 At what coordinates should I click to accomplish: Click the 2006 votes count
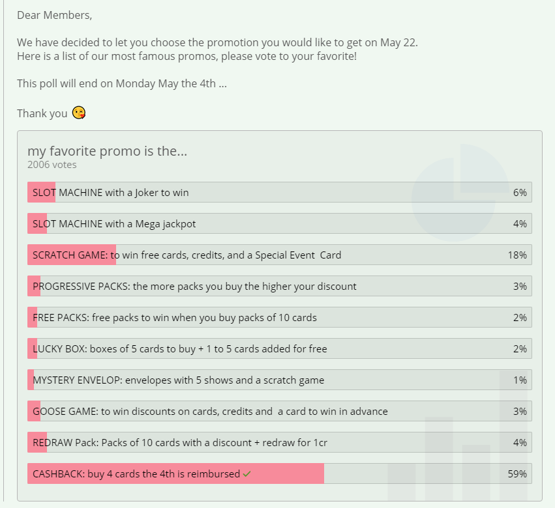pos(52,165)
